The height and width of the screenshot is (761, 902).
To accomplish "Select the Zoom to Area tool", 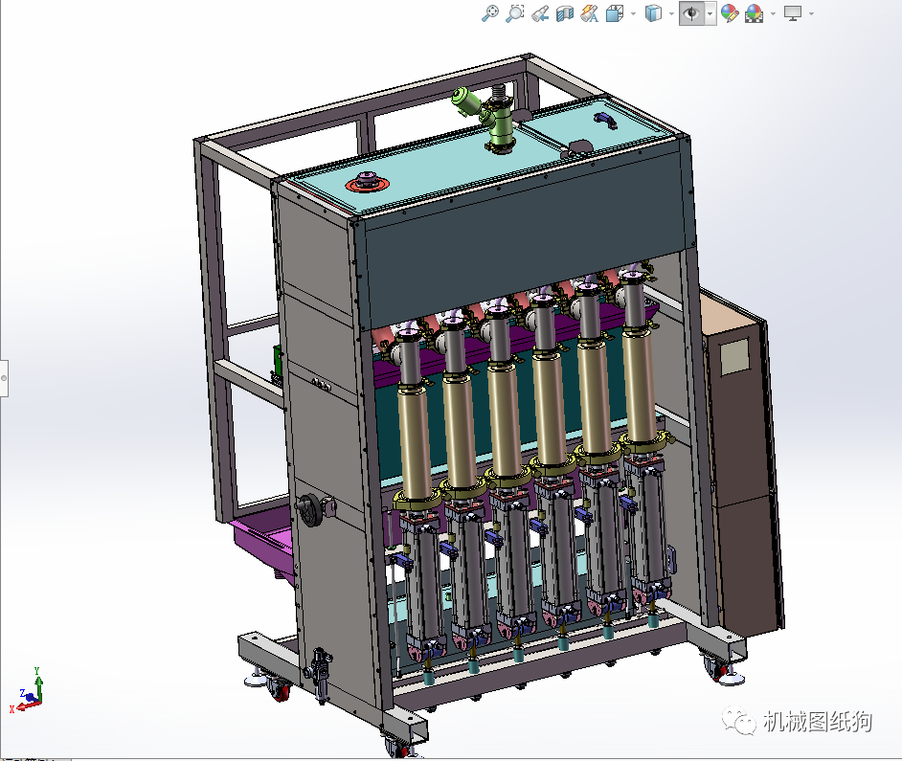I will pyautogui.click(x=515, y=13).
